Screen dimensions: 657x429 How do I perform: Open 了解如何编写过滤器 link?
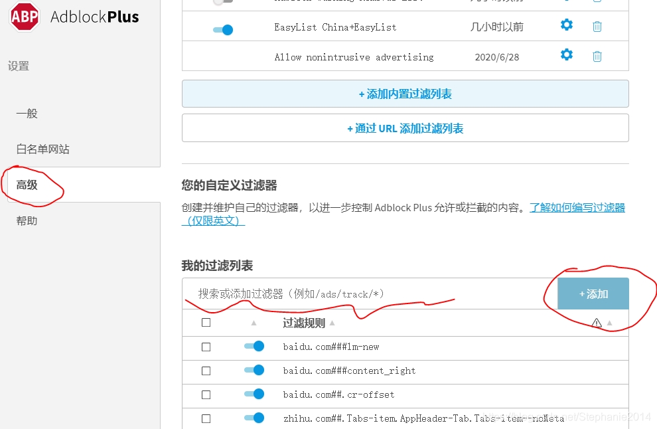(x=577, y=208)
